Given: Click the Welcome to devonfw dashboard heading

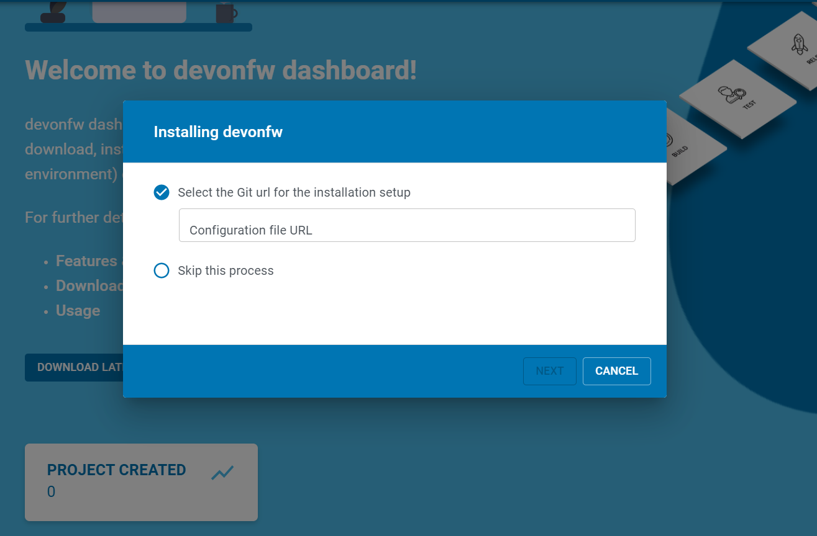Looking at the screenshot, I should (221, 70).
